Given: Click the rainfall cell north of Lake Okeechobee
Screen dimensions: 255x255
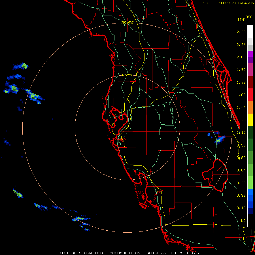Looking at the screenshot, I should 220,139.
